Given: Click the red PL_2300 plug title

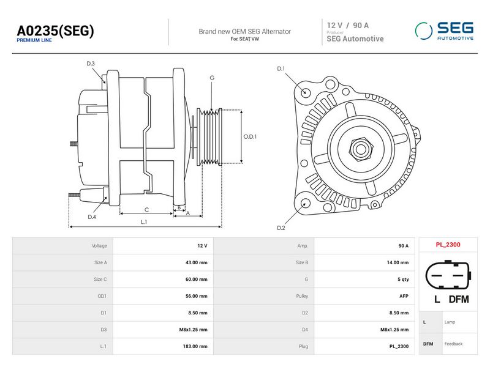Looking at the screenshot, I should click(448, 245).
